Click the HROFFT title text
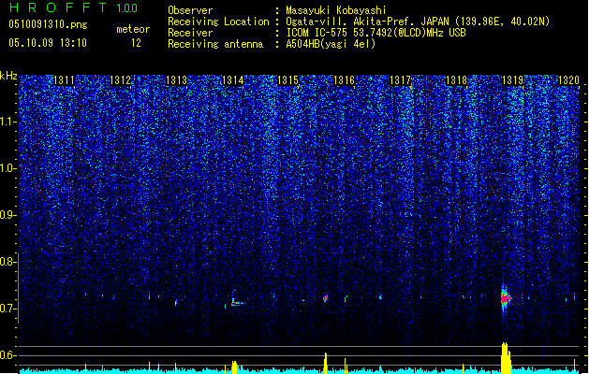This screenshot has width=589, height=374. [58, 7]
